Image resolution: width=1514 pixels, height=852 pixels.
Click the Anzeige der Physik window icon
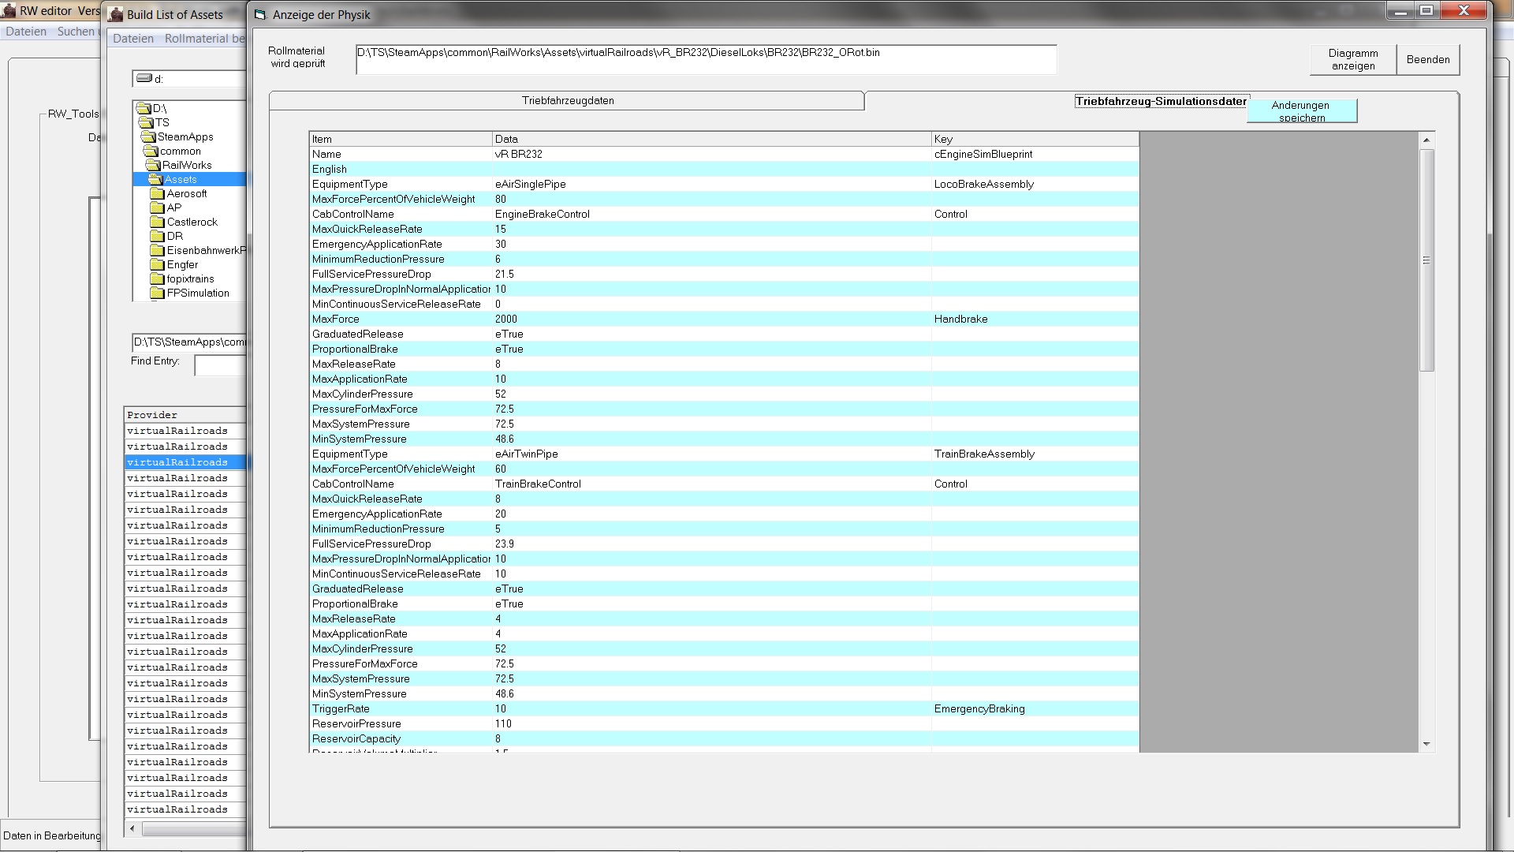tap(260, 14)
